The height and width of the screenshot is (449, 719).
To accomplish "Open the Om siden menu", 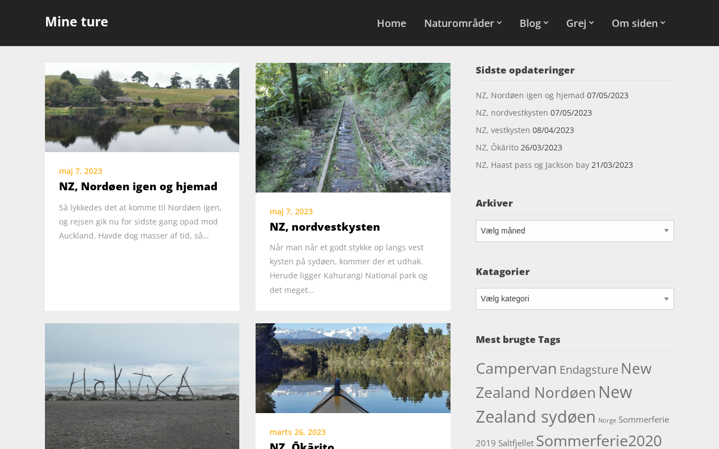I will point(635,23).
